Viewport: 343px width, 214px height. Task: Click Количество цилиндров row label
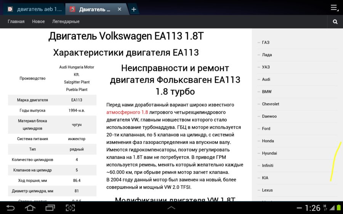pyautogui.click(x=32, y=160)
